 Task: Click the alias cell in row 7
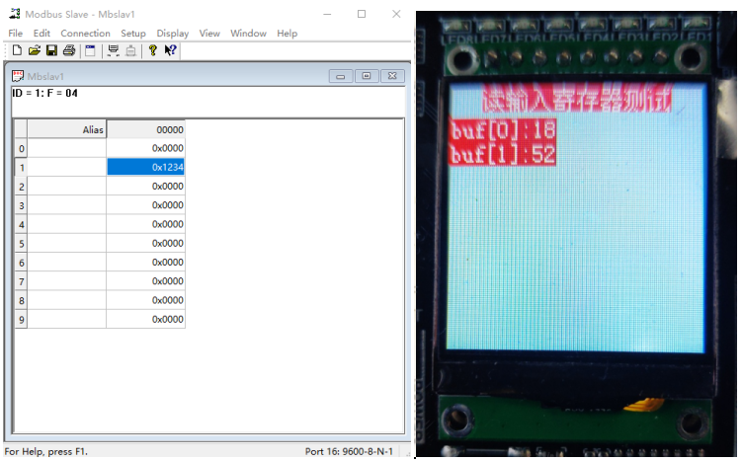point(67,281)
